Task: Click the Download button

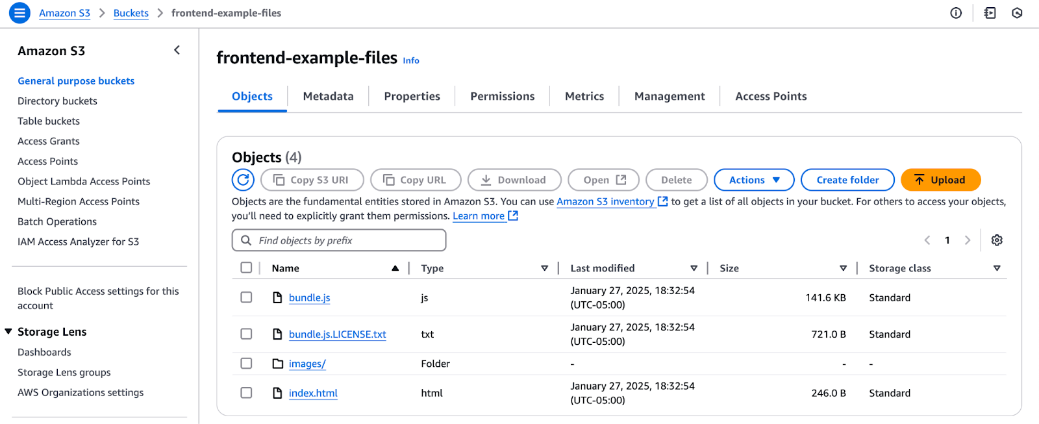Action: (x=514, y=180)
